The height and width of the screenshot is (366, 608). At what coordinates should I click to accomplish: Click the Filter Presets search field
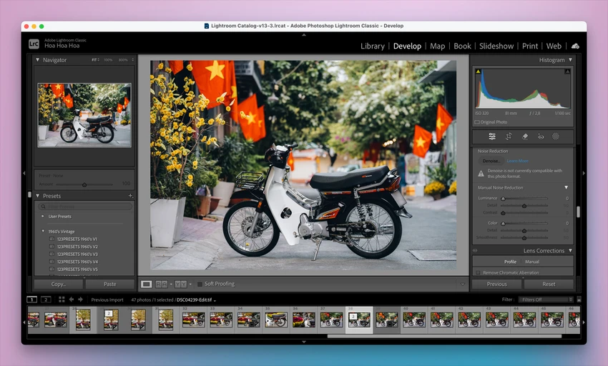point(85,207)
